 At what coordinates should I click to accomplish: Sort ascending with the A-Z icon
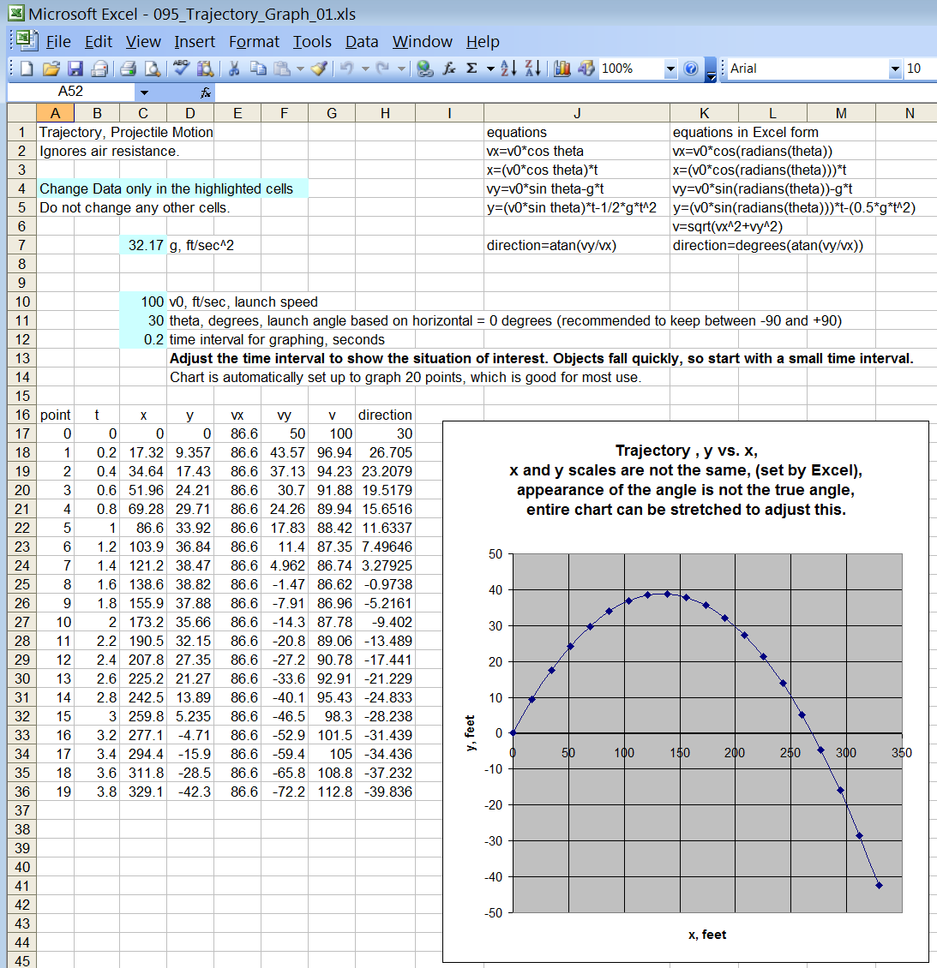pyautogui.click(x=508, y=69)
